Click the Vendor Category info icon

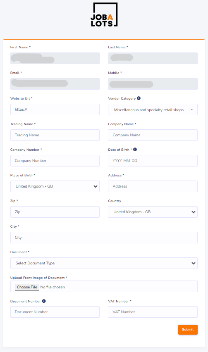point(139,98)
